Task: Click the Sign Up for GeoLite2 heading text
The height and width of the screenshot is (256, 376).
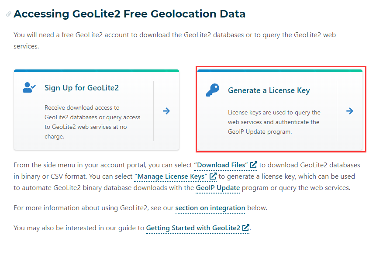Action: coord(83,87)
